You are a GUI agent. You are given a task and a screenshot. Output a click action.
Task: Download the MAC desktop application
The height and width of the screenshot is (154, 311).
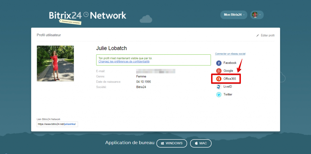click(201, 143)
